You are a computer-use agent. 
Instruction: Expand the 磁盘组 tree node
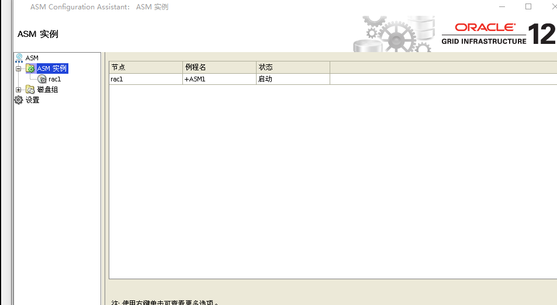(x=19, y=90)
